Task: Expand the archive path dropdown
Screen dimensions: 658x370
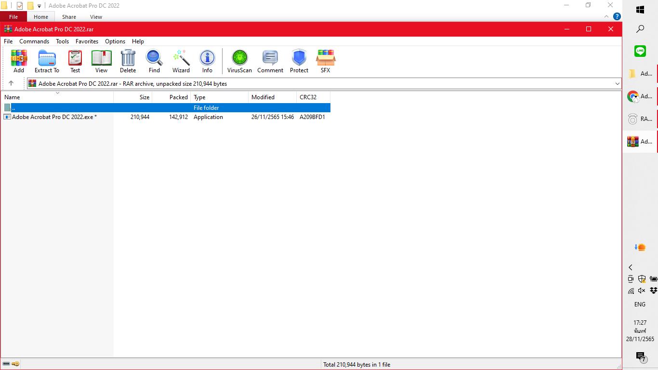Action: (x=617, y=84)
